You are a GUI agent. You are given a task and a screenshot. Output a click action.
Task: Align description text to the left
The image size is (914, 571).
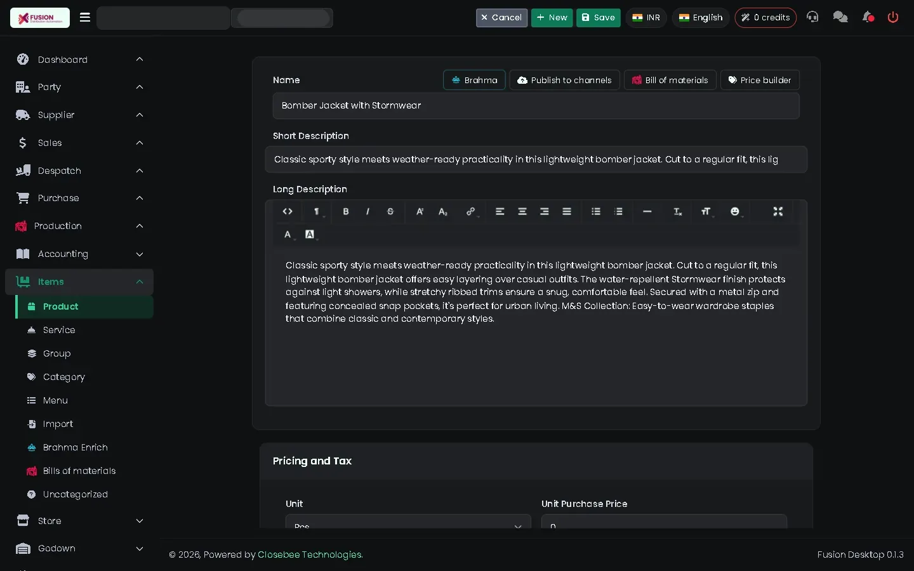click(500, 212)
